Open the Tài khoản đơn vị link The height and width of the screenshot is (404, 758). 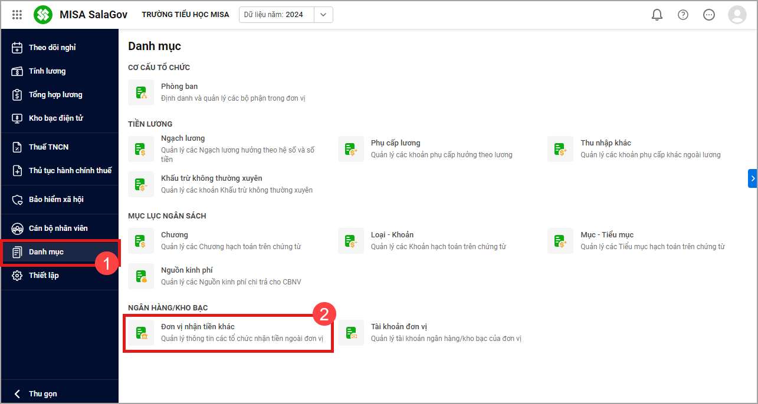399,327
